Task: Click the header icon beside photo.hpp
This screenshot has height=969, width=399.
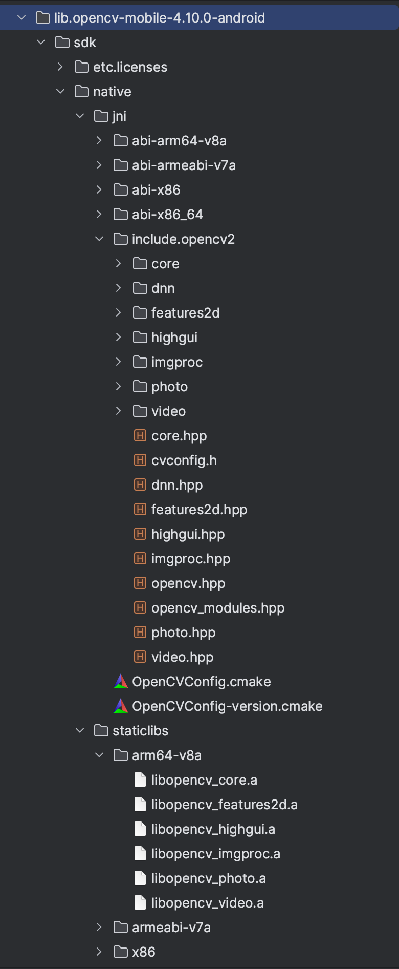Action: (140, 632)
